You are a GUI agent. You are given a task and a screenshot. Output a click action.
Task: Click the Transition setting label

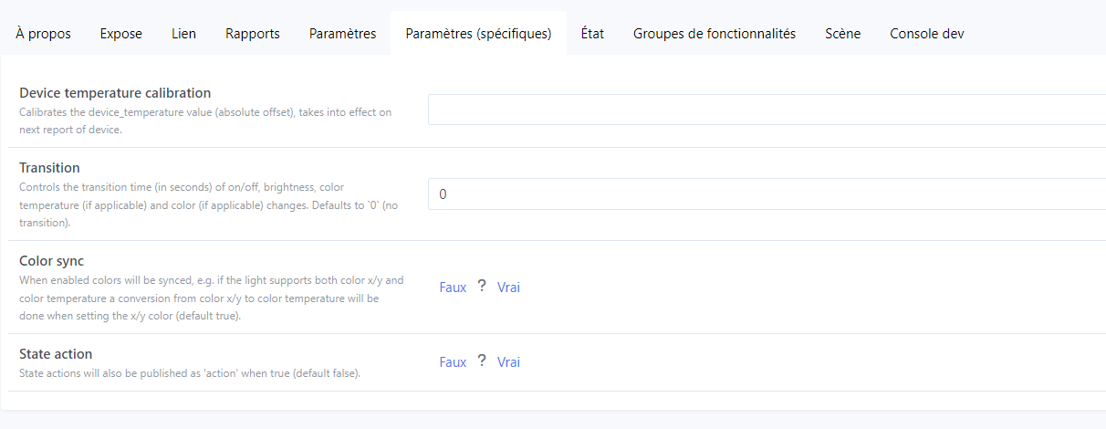point(49,168)
